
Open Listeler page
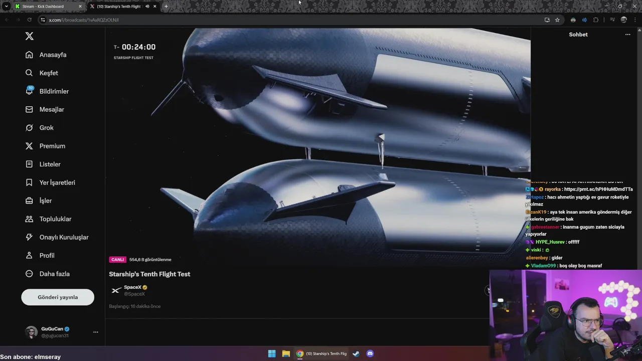pyautogui.click(x=50, y=164)
